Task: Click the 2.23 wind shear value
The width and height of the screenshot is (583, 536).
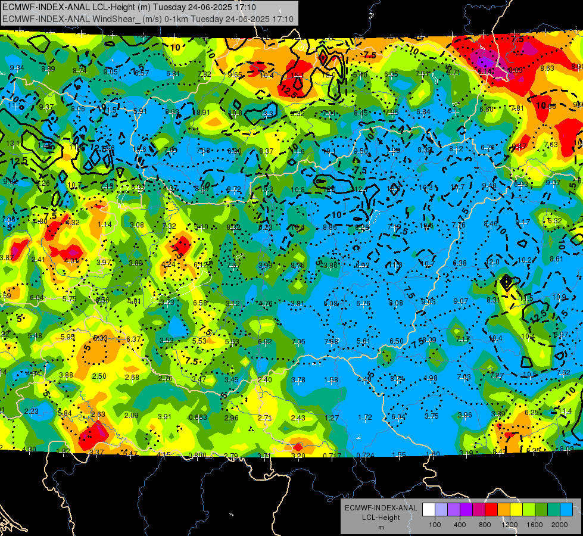Action: point(31,411)
